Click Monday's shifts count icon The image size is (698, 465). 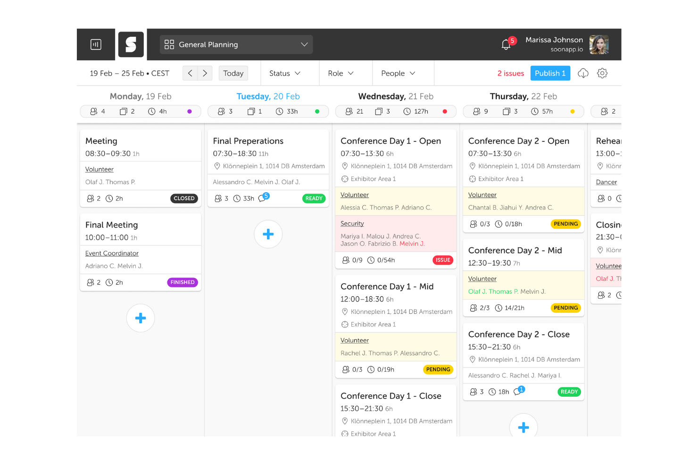[x=123, y=112]
